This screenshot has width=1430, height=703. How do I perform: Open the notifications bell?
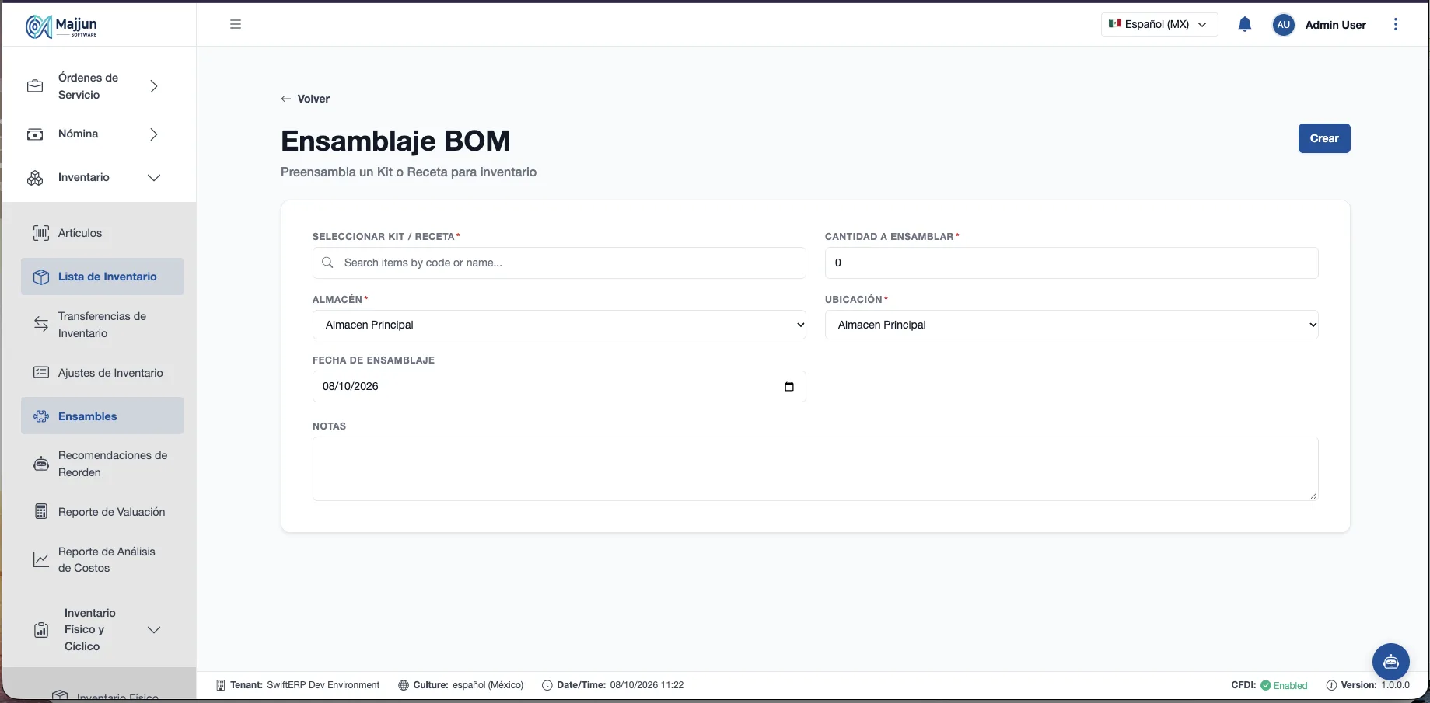pos(1244,24)
